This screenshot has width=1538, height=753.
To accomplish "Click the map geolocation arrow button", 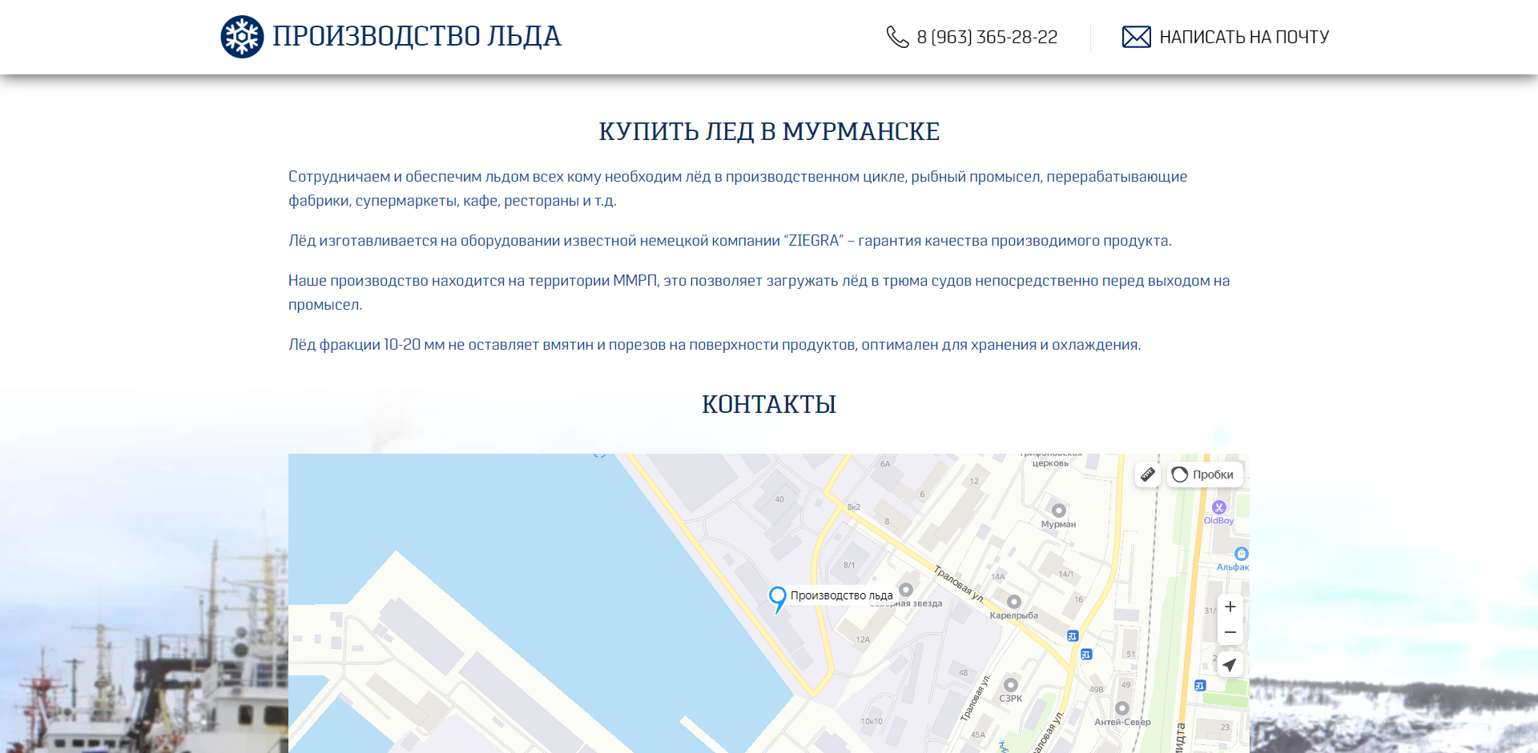I will 1230,665.
